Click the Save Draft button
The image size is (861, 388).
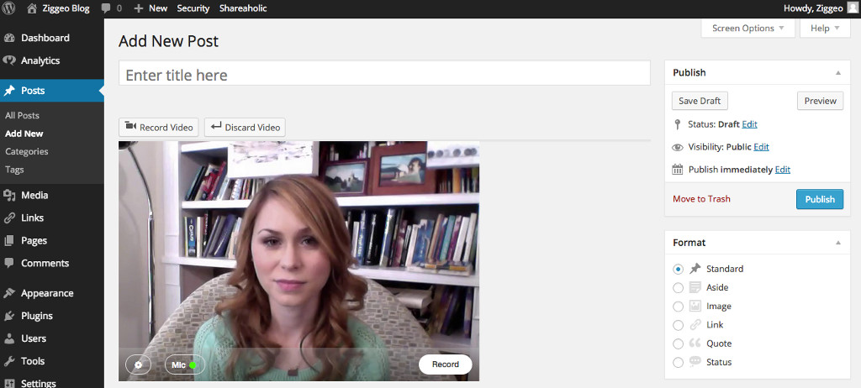[700, 101]
